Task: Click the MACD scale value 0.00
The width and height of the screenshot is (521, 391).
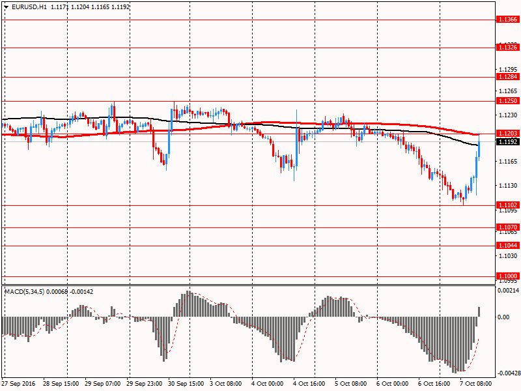Action: tap(503, 317)
